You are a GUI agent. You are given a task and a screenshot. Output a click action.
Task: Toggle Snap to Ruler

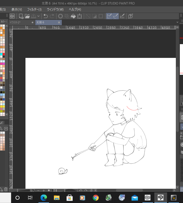[109, 16]
